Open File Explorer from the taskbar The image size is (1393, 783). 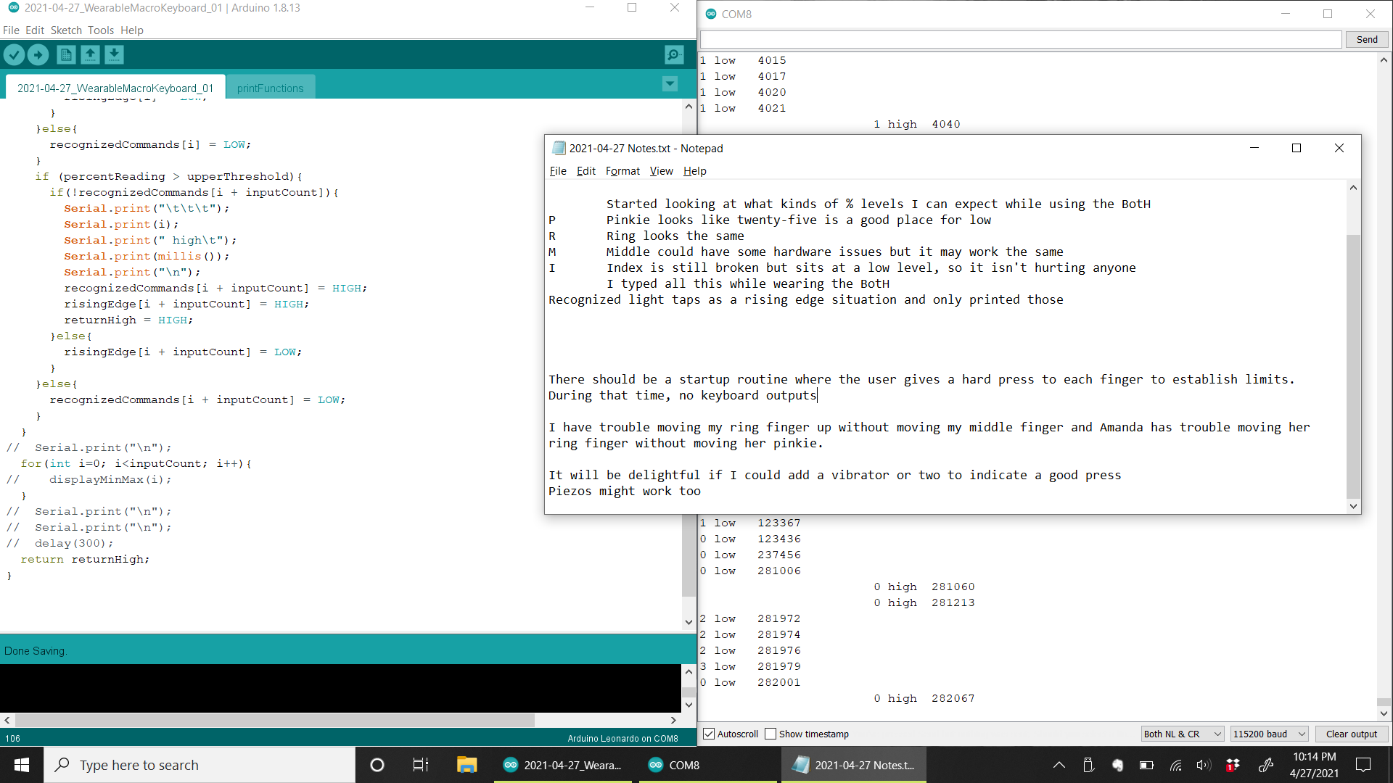pyautogui.click(x=467, y=765)
